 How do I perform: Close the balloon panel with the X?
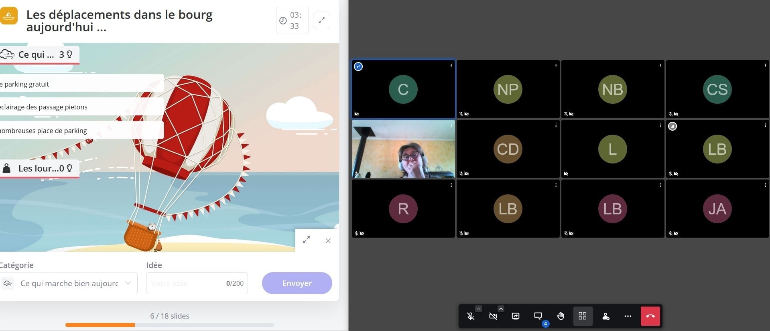tap(328, 241)
